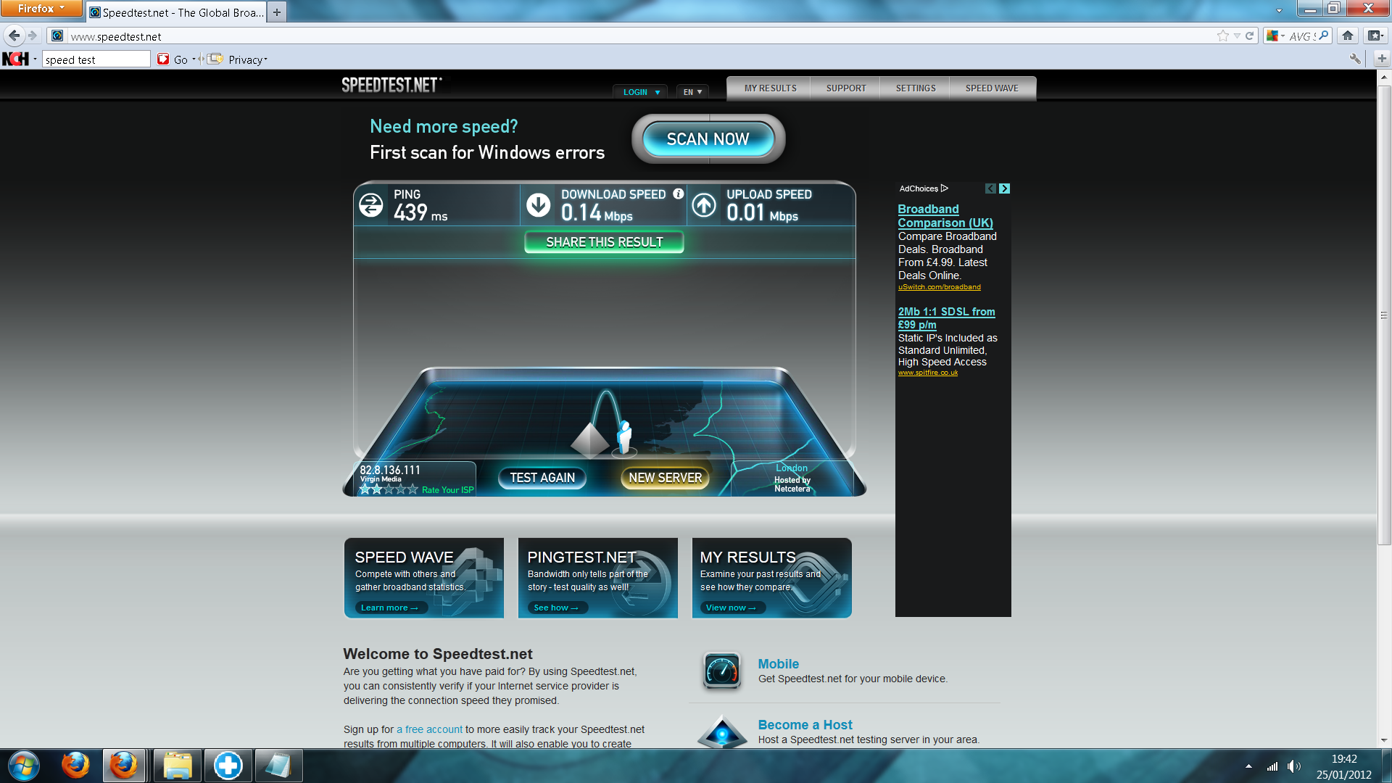Viewport: 1392px width, 783px height.
Task: Click the previous ad arrow in AdChoices
Action: pyautogui.click(x=990, y=188)
